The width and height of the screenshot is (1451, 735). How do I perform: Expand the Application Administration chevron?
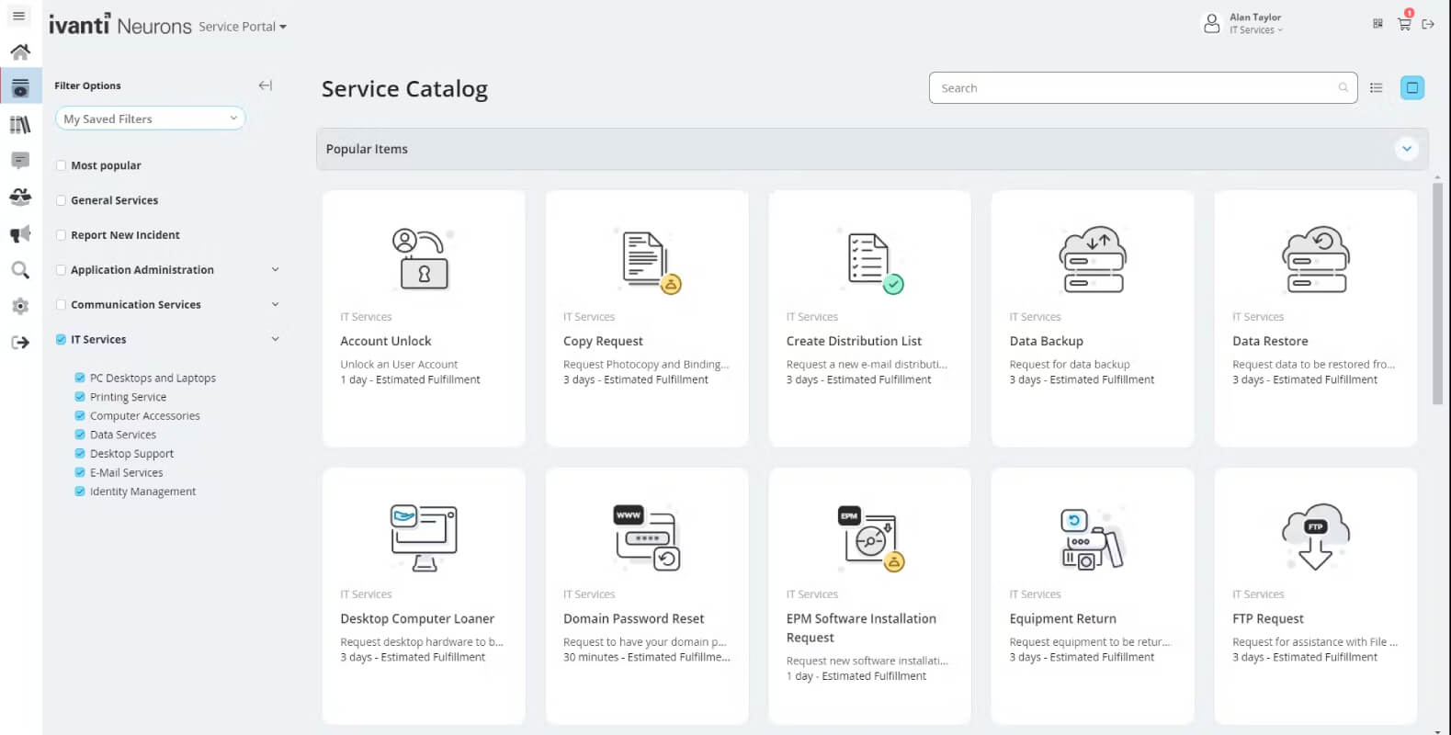[275, 269]
